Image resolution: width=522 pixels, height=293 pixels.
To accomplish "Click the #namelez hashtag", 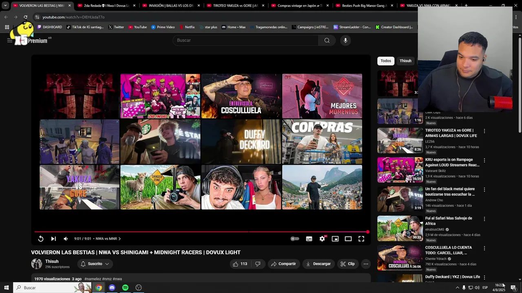I will click(x=93, y=279).
